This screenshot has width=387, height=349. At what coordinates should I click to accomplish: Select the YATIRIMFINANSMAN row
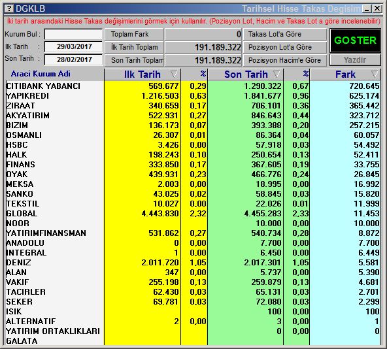[192, 233]
